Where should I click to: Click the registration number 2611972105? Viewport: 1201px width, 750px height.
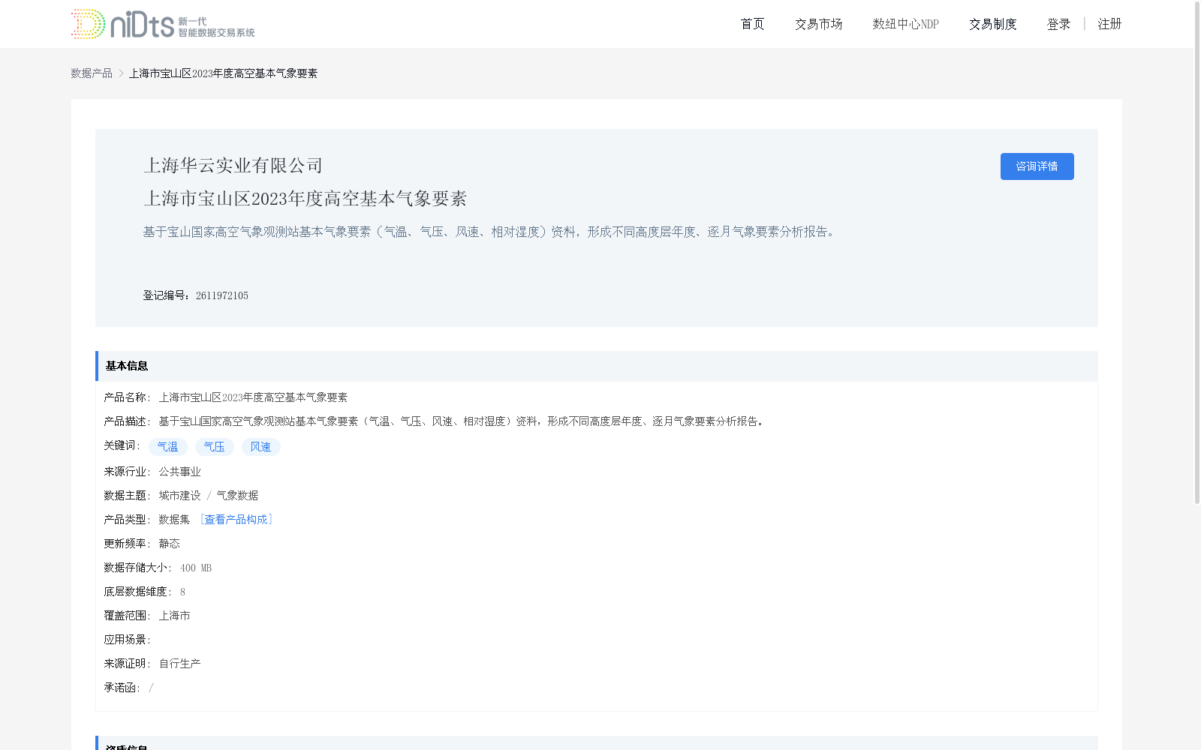(222, 296)
